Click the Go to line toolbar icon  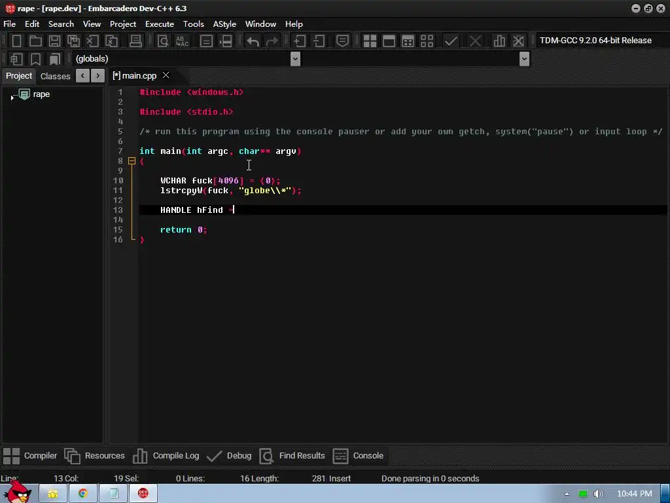(x=206, y=41)
